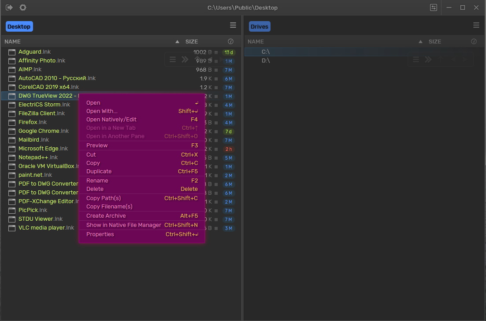
Task: Open the settings gear in title bar
Action: (23, 7)
